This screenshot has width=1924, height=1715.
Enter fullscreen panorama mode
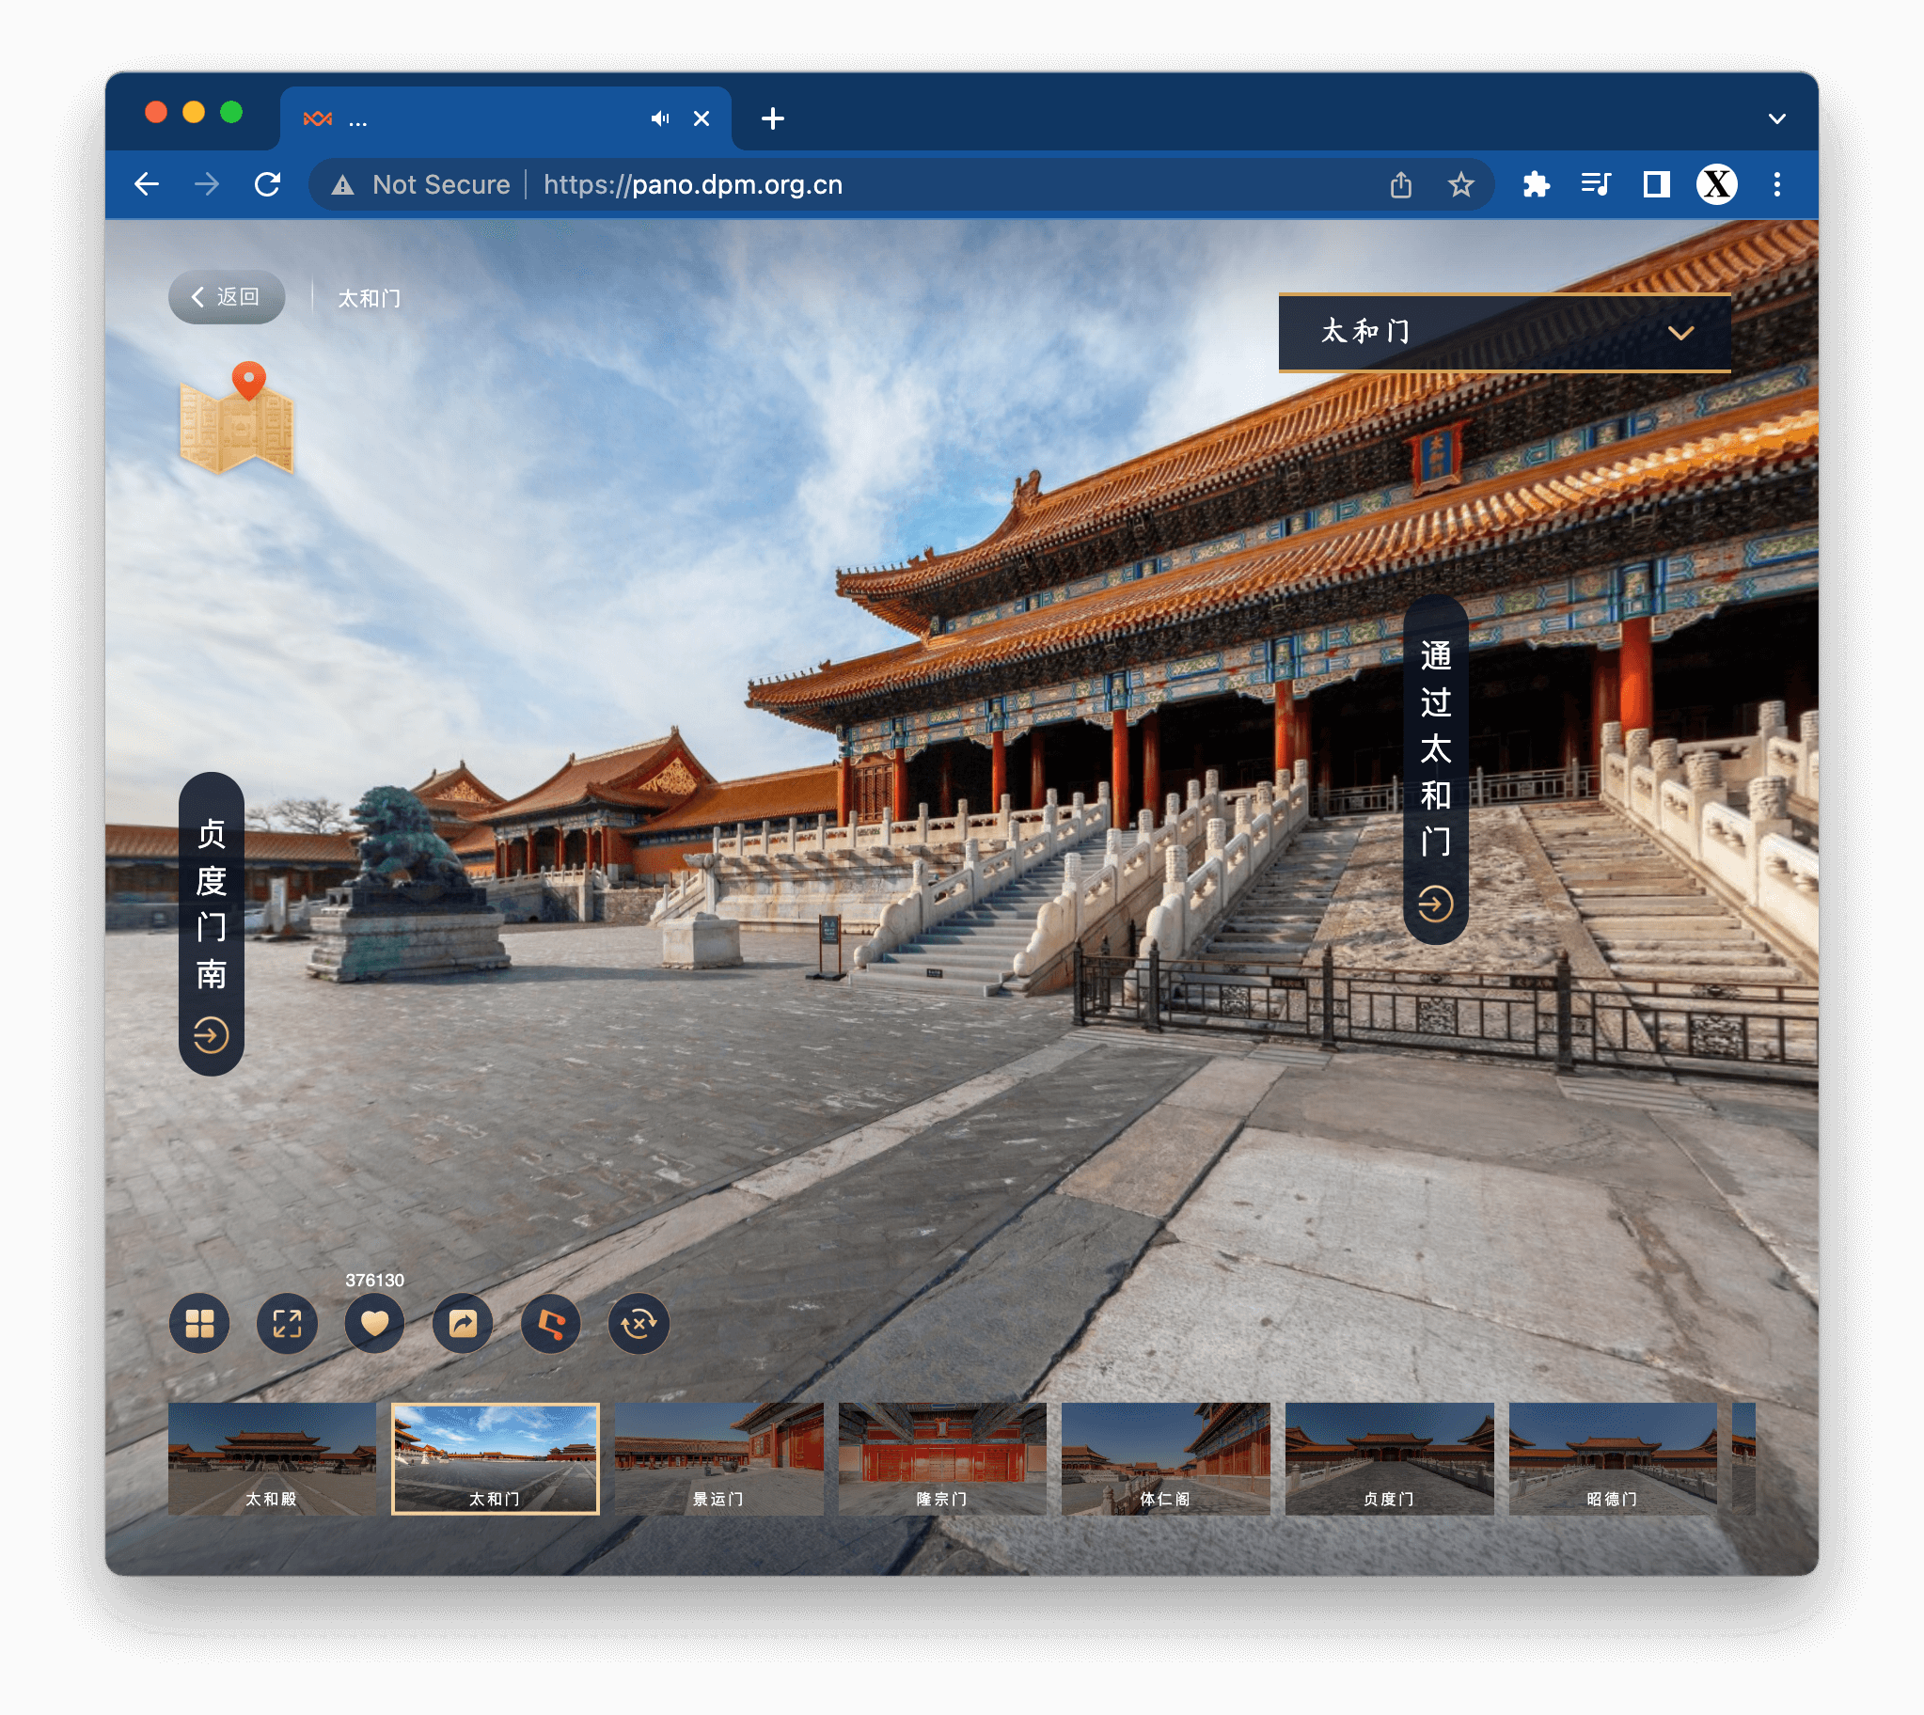(x=287, y=1324)
